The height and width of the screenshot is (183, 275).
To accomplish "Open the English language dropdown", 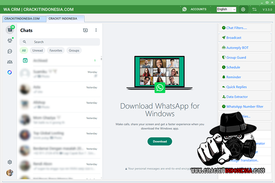I will (226, 9).
